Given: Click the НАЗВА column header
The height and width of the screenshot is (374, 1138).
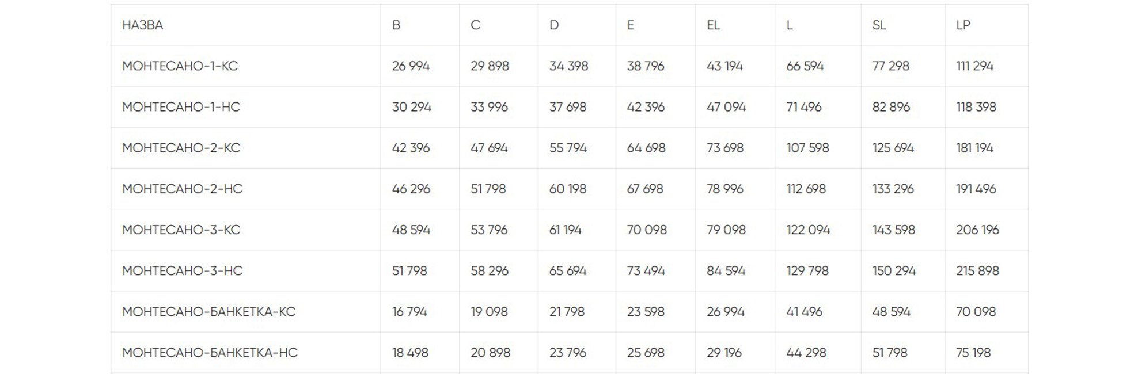Looking at the screenshot, I should tap(142, 25).
